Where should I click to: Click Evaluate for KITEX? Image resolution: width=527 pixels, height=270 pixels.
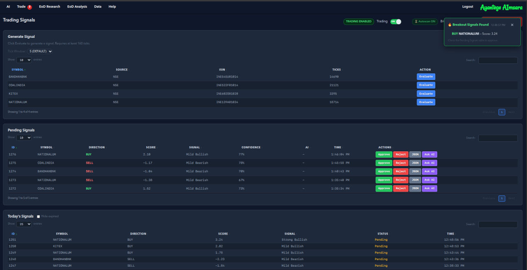tap(426, 94)
